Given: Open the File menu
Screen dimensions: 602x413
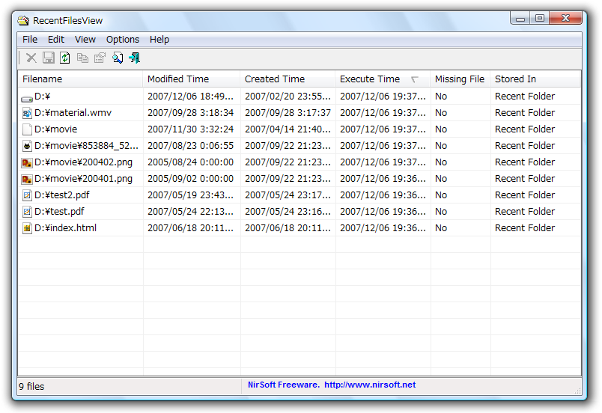Looking at the screenshot, I should (30, 40).
